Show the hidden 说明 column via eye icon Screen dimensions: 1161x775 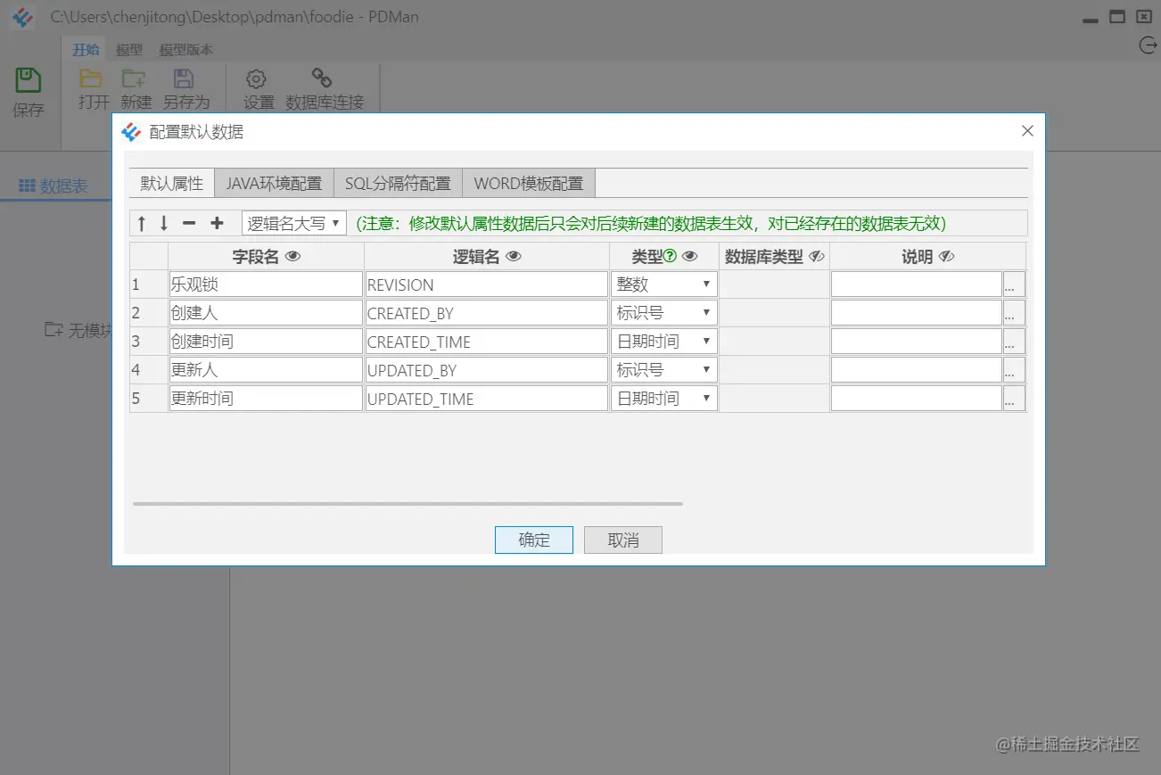point(947,257)
